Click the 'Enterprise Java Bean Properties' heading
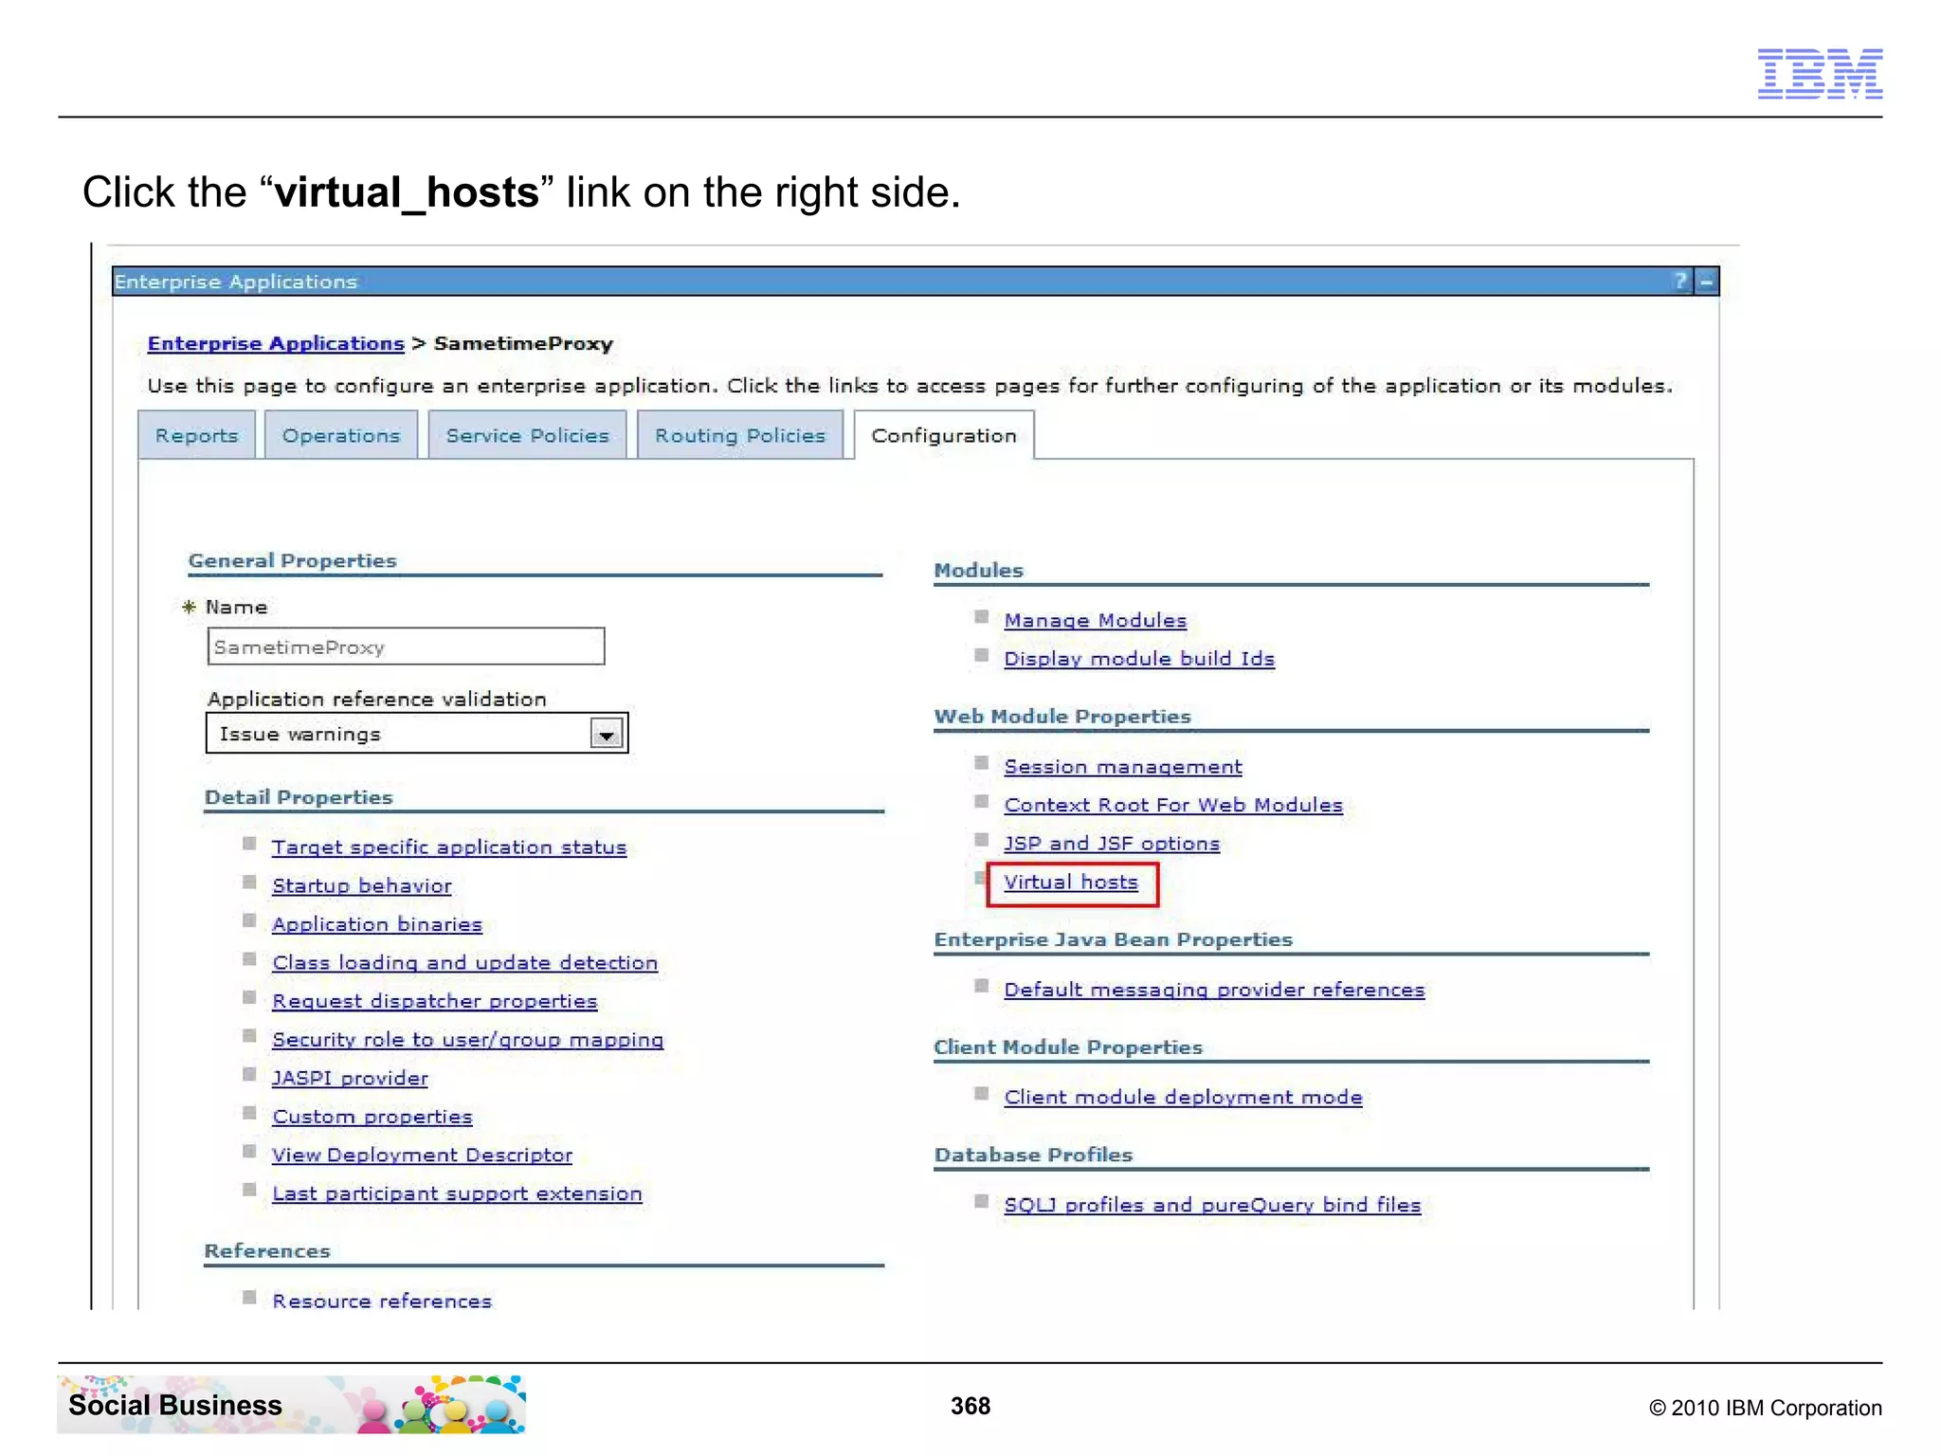 [x=1114, y=939]
